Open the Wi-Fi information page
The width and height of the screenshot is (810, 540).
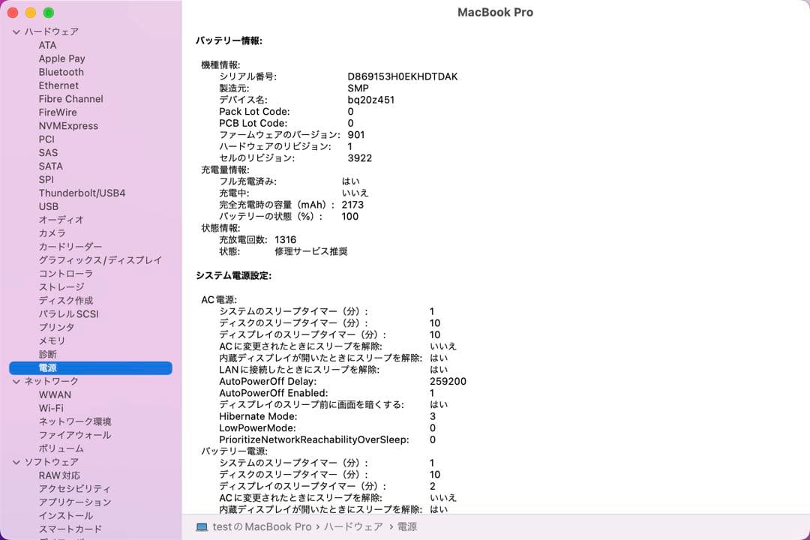pos(52,408)
